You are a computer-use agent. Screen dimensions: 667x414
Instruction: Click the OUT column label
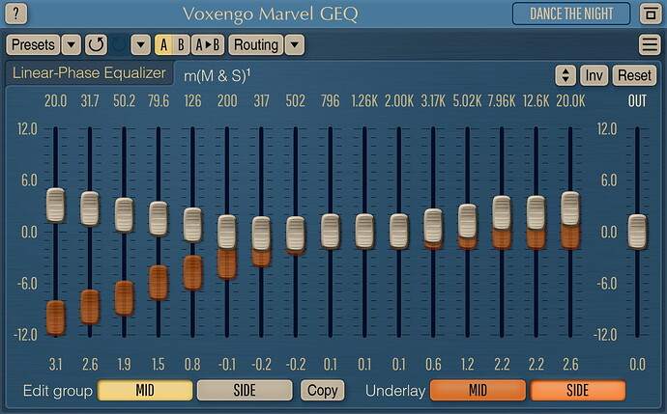[637, 101]
